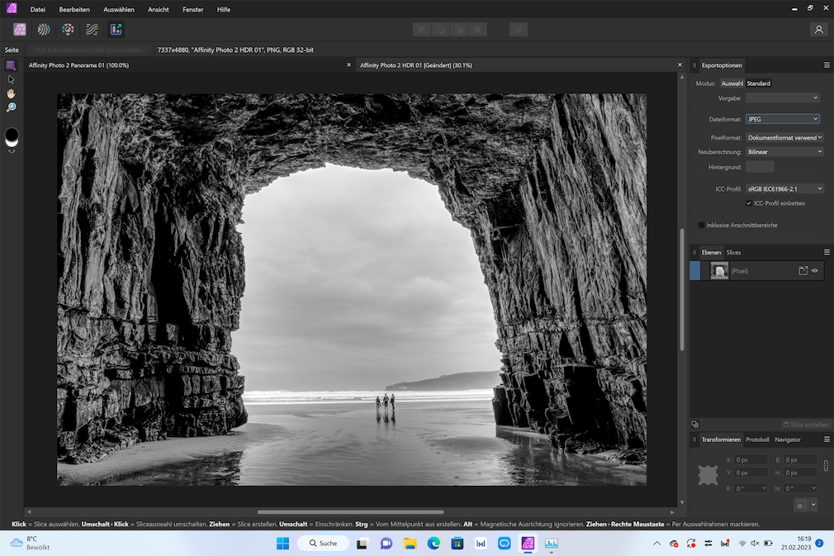Close the Panorama 01 document tab
Image resolution: width=834 pixels, height=556 pixels.
pos(349,65)
